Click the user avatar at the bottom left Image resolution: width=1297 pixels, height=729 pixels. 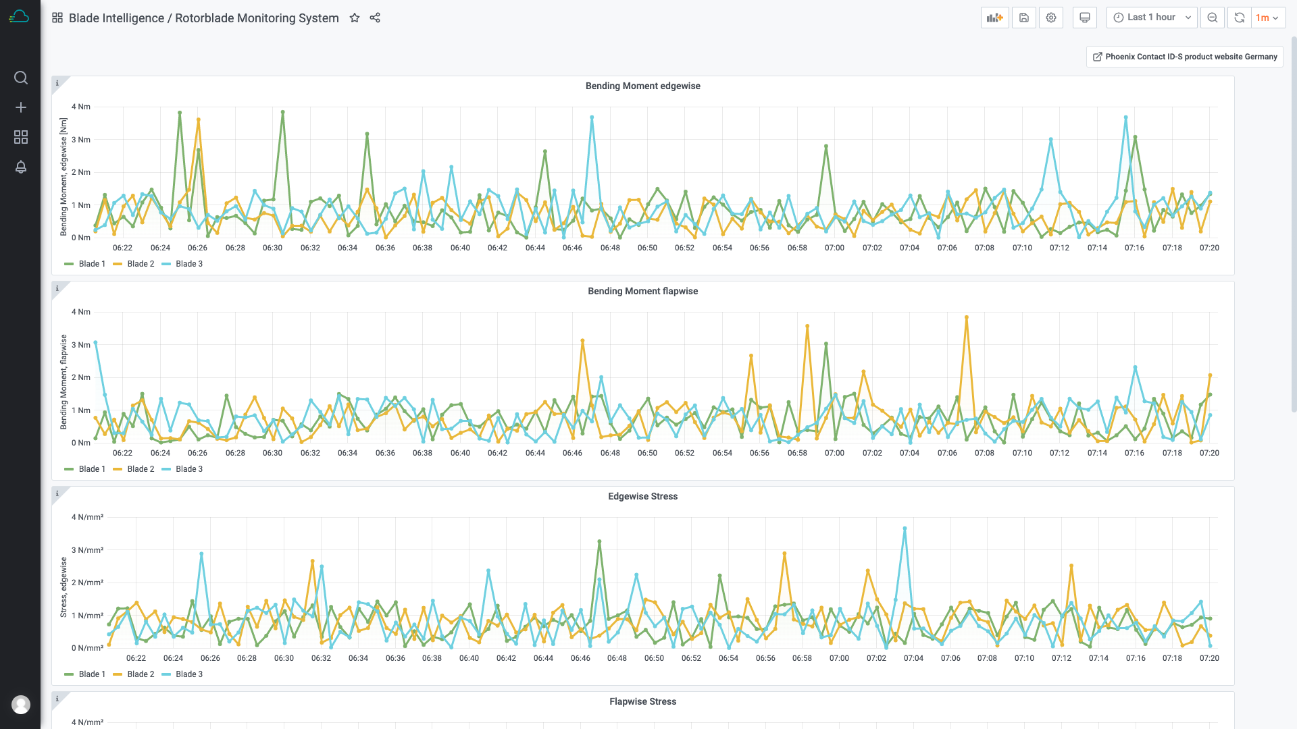21,704
